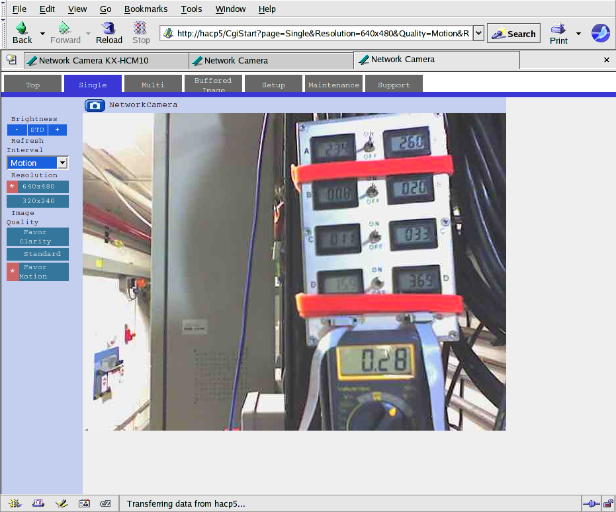Open the Go menu

105,9
